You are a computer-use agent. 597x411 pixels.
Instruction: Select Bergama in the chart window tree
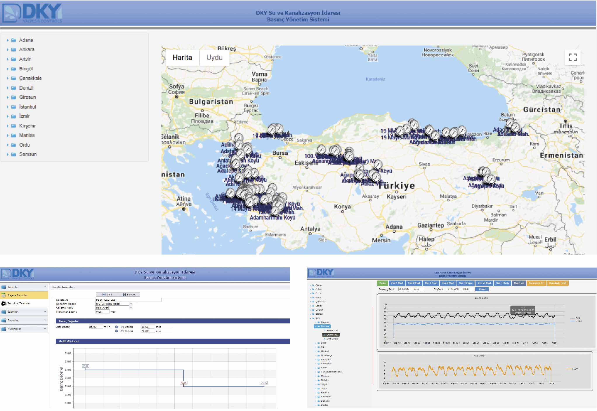tap(325, 401)
